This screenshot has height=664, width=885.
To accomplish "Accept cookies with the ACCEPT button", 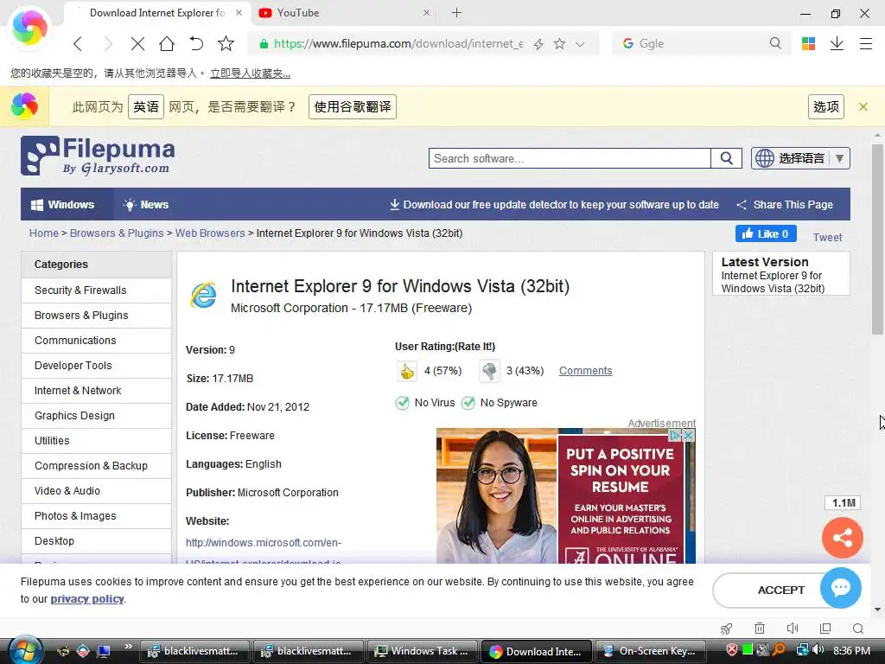I will tap(780, 590).
